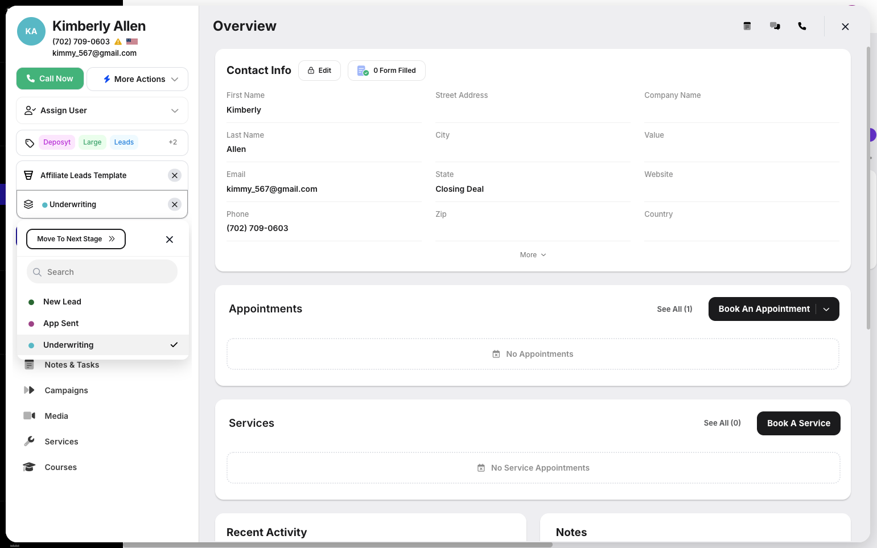Click the KA contact avatar
This screenshot has width=877, height=548.
[x=31, y=31]
